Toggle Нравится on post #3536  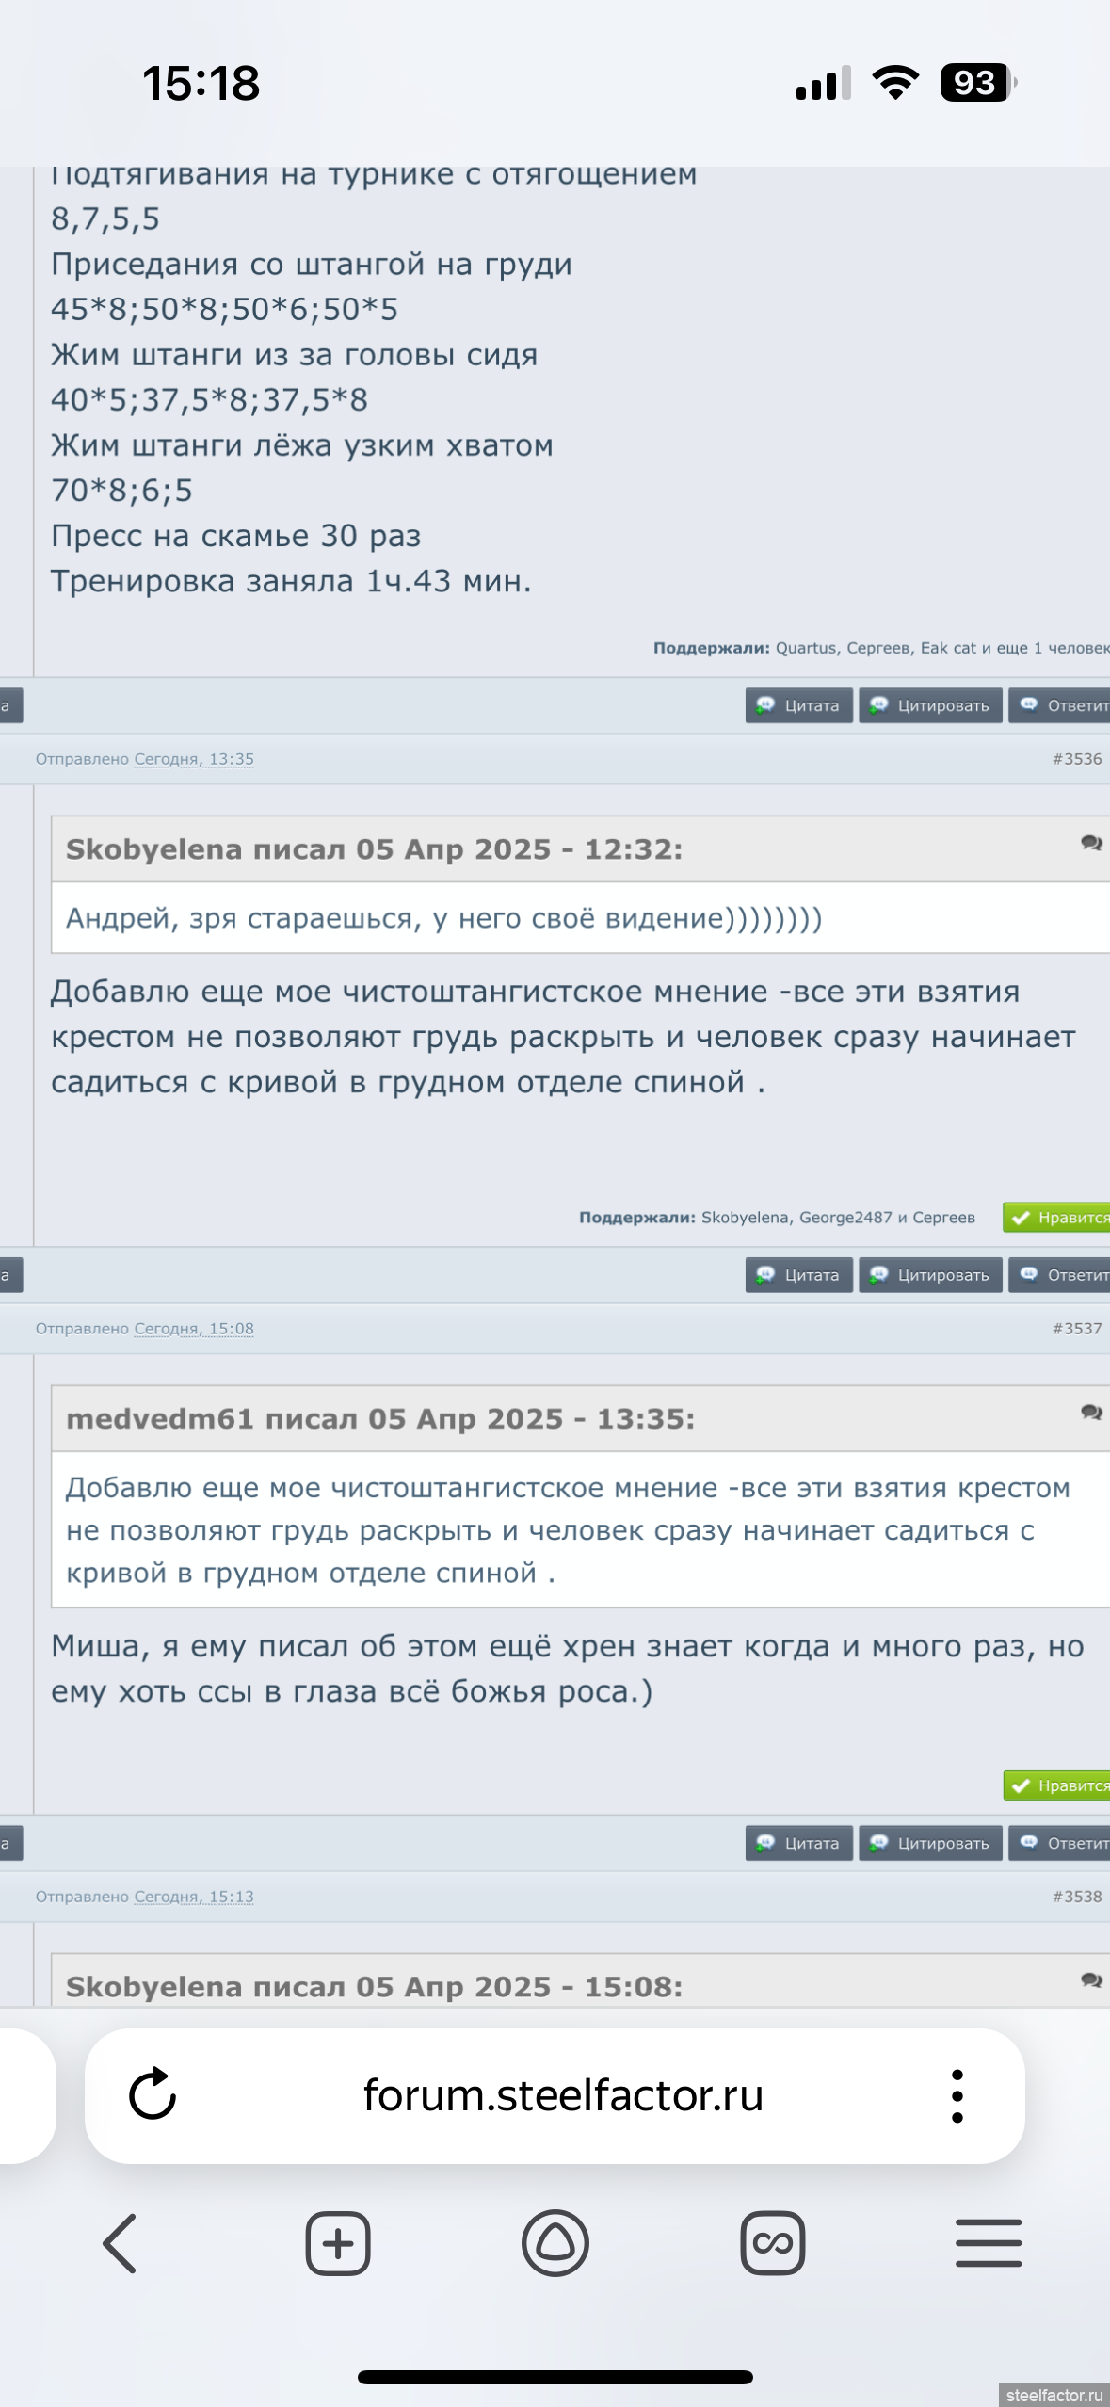1058,1218
